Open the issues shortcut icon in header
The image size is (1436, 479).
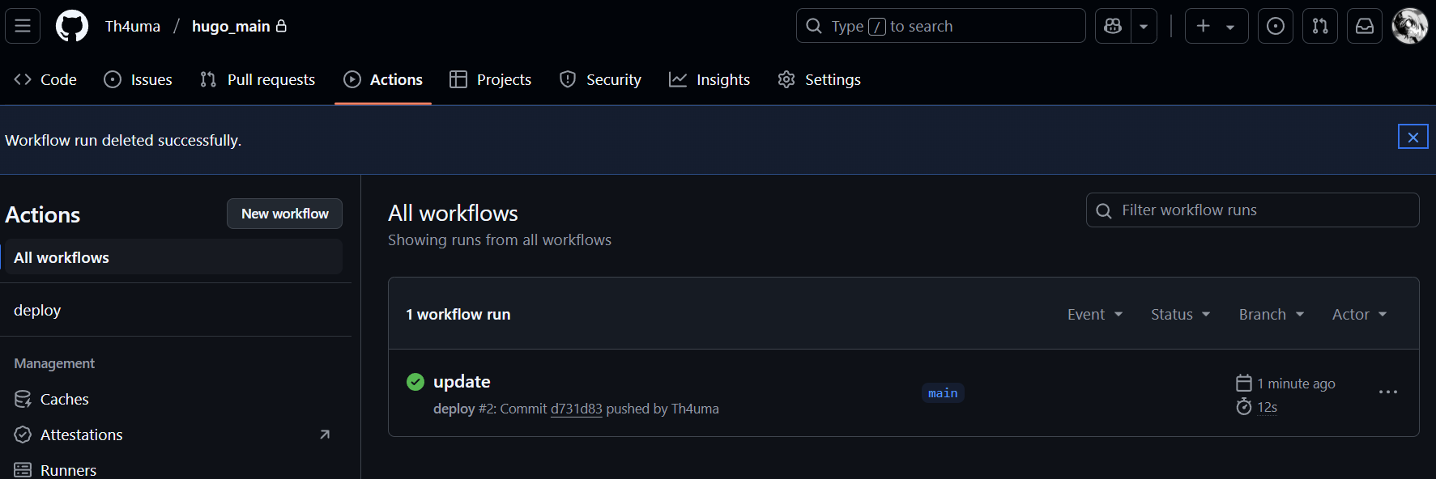1275,26
